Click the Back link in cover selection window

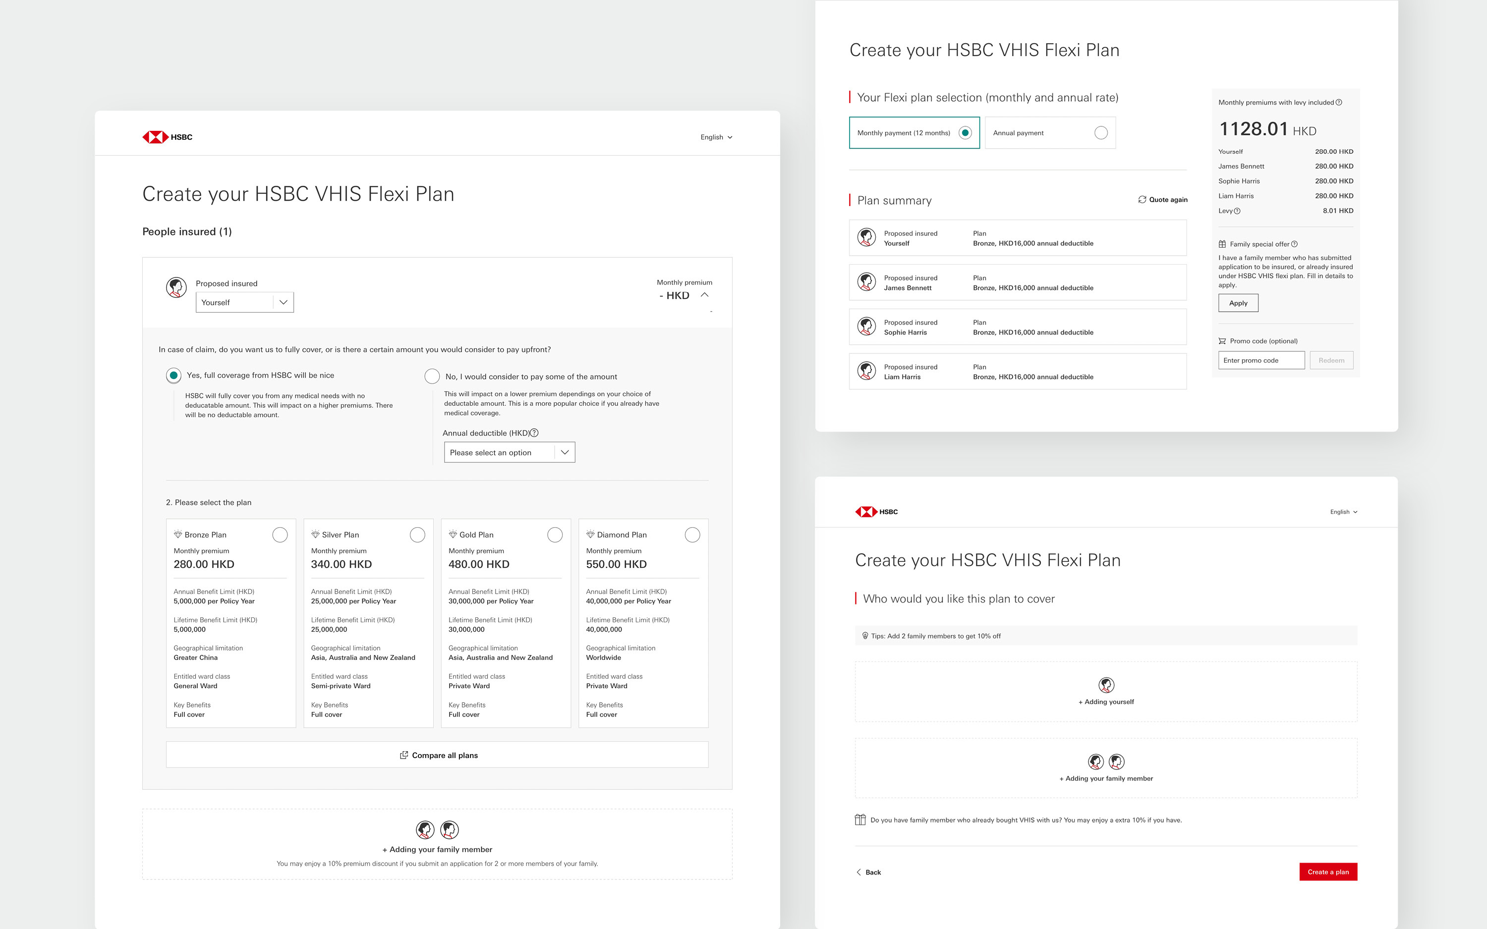[869, 872]
